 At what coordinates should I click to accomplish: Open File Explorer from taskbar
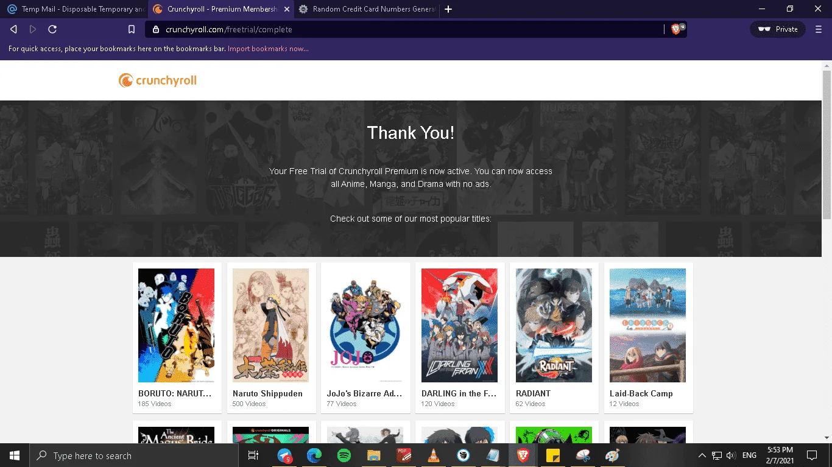(373, 455)
